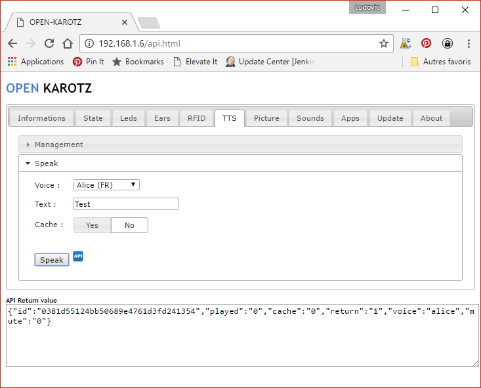Click the address bar URL 192.168.1.6/api.html

(140, 43)
